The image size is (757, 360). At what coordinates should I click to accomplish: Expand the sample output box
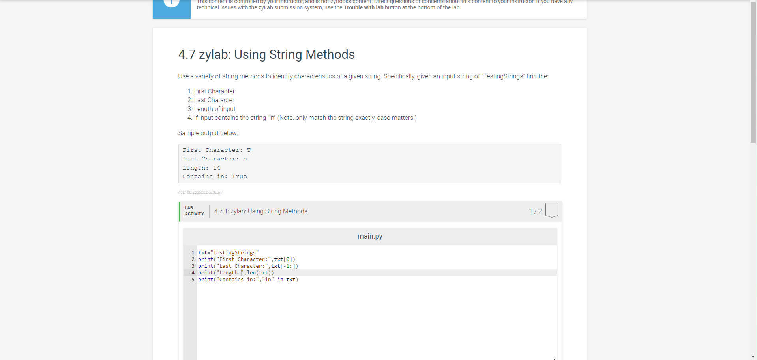(369, 163)
